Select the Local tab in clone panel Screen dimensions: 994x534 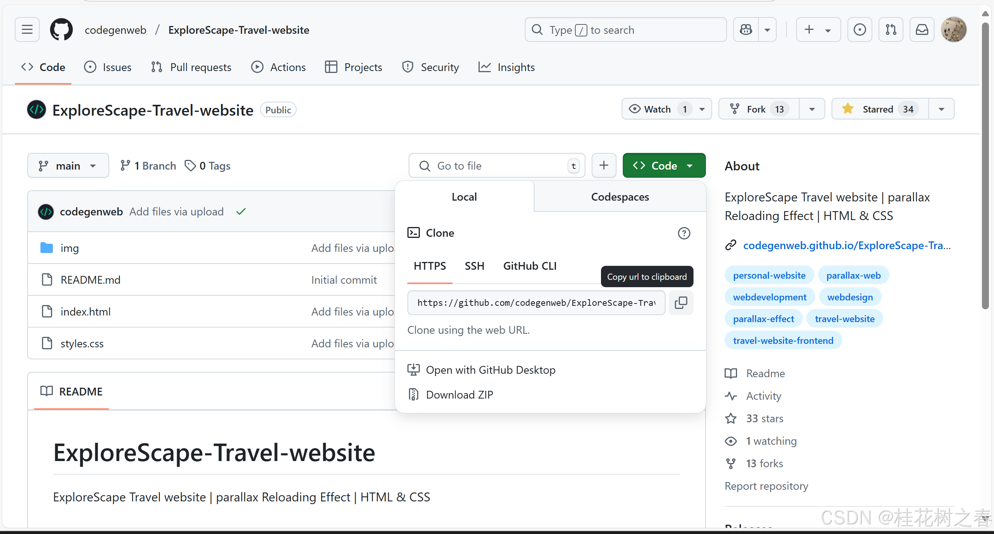coord(464,197)
